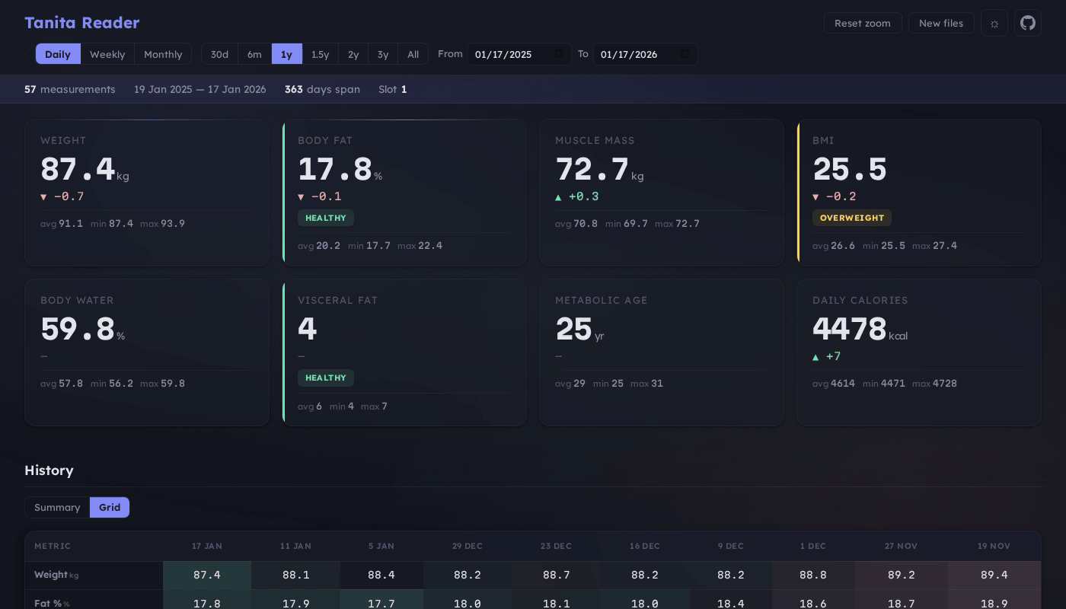The height and width of the screenshot is (609, 1066).
Task: Click the 1 DEC column header
Action: point(813,546)
